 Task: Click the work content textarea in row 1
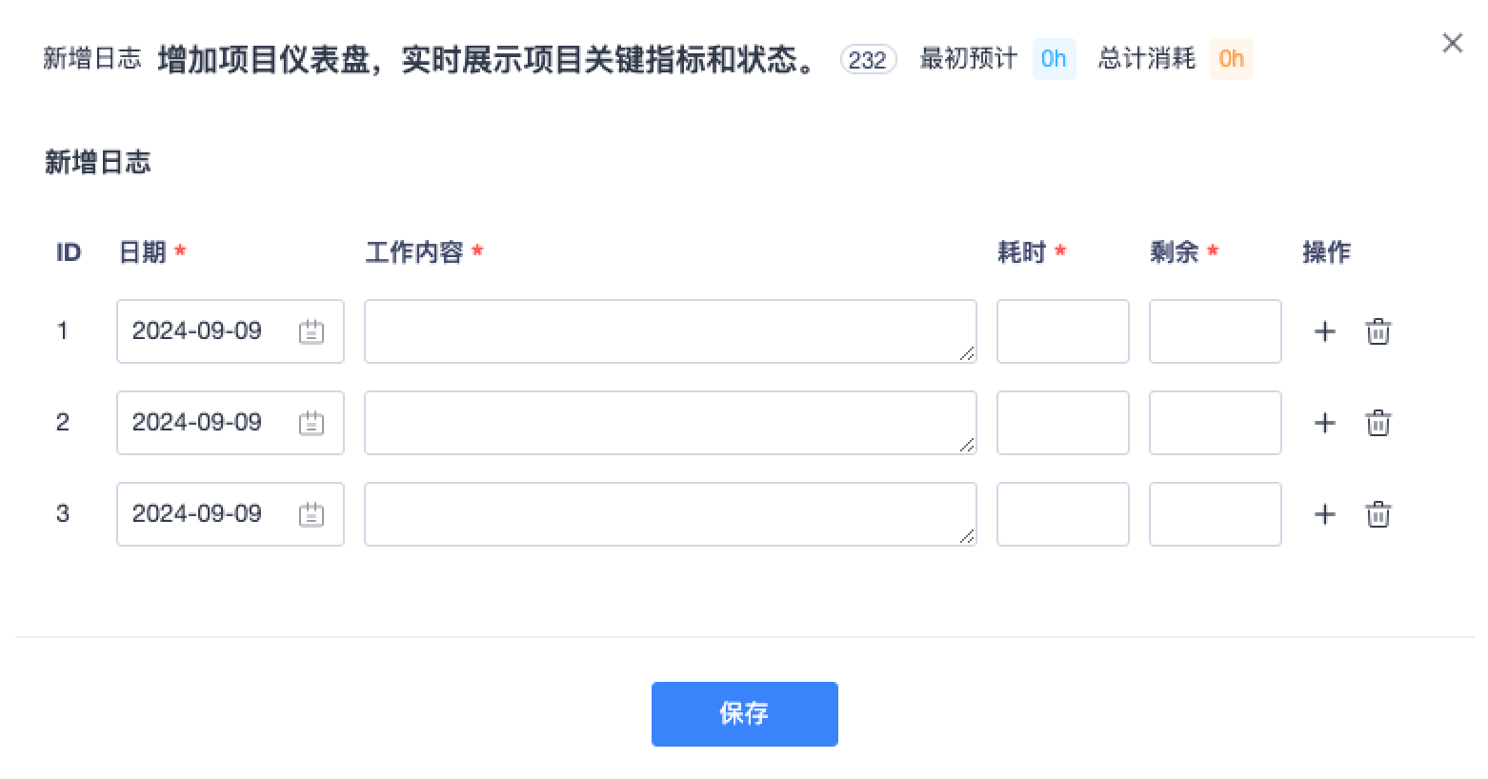click(x=671, y=331)
